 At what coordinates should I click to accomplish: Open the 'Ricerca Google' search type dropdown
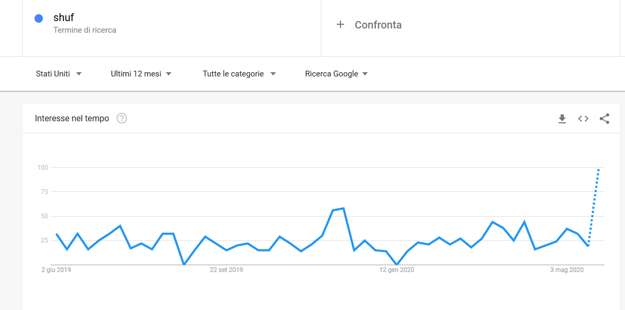pos(336,74)
